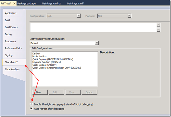Toggle Enable Silverlight debugging checkbox
The width and height of the screenshot is (171, 117).
pos(31,104)
